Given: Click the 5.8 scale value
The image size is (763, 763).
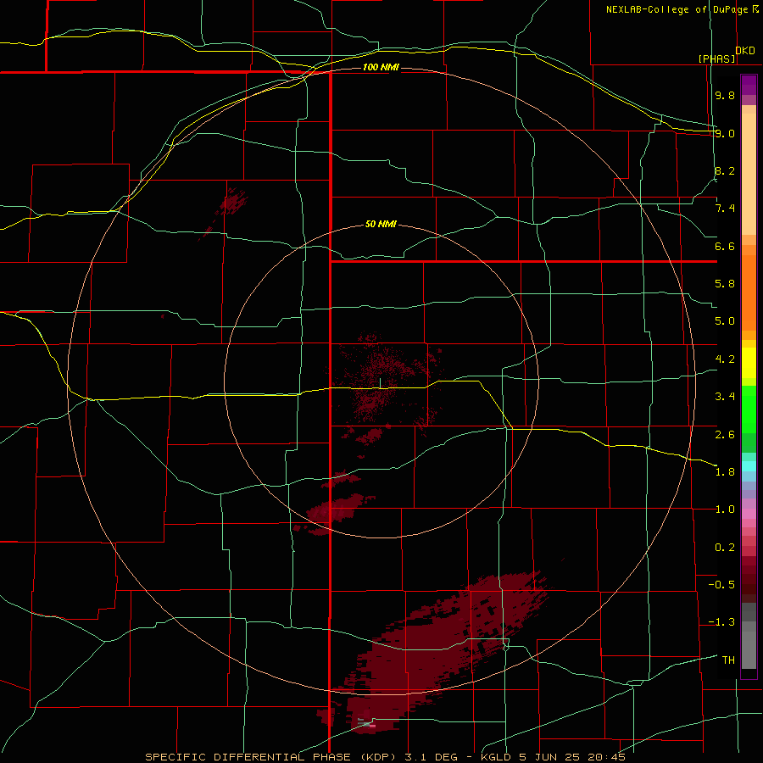Looking at the screenshot, I should pyautogui.click(x=725, y=284).
